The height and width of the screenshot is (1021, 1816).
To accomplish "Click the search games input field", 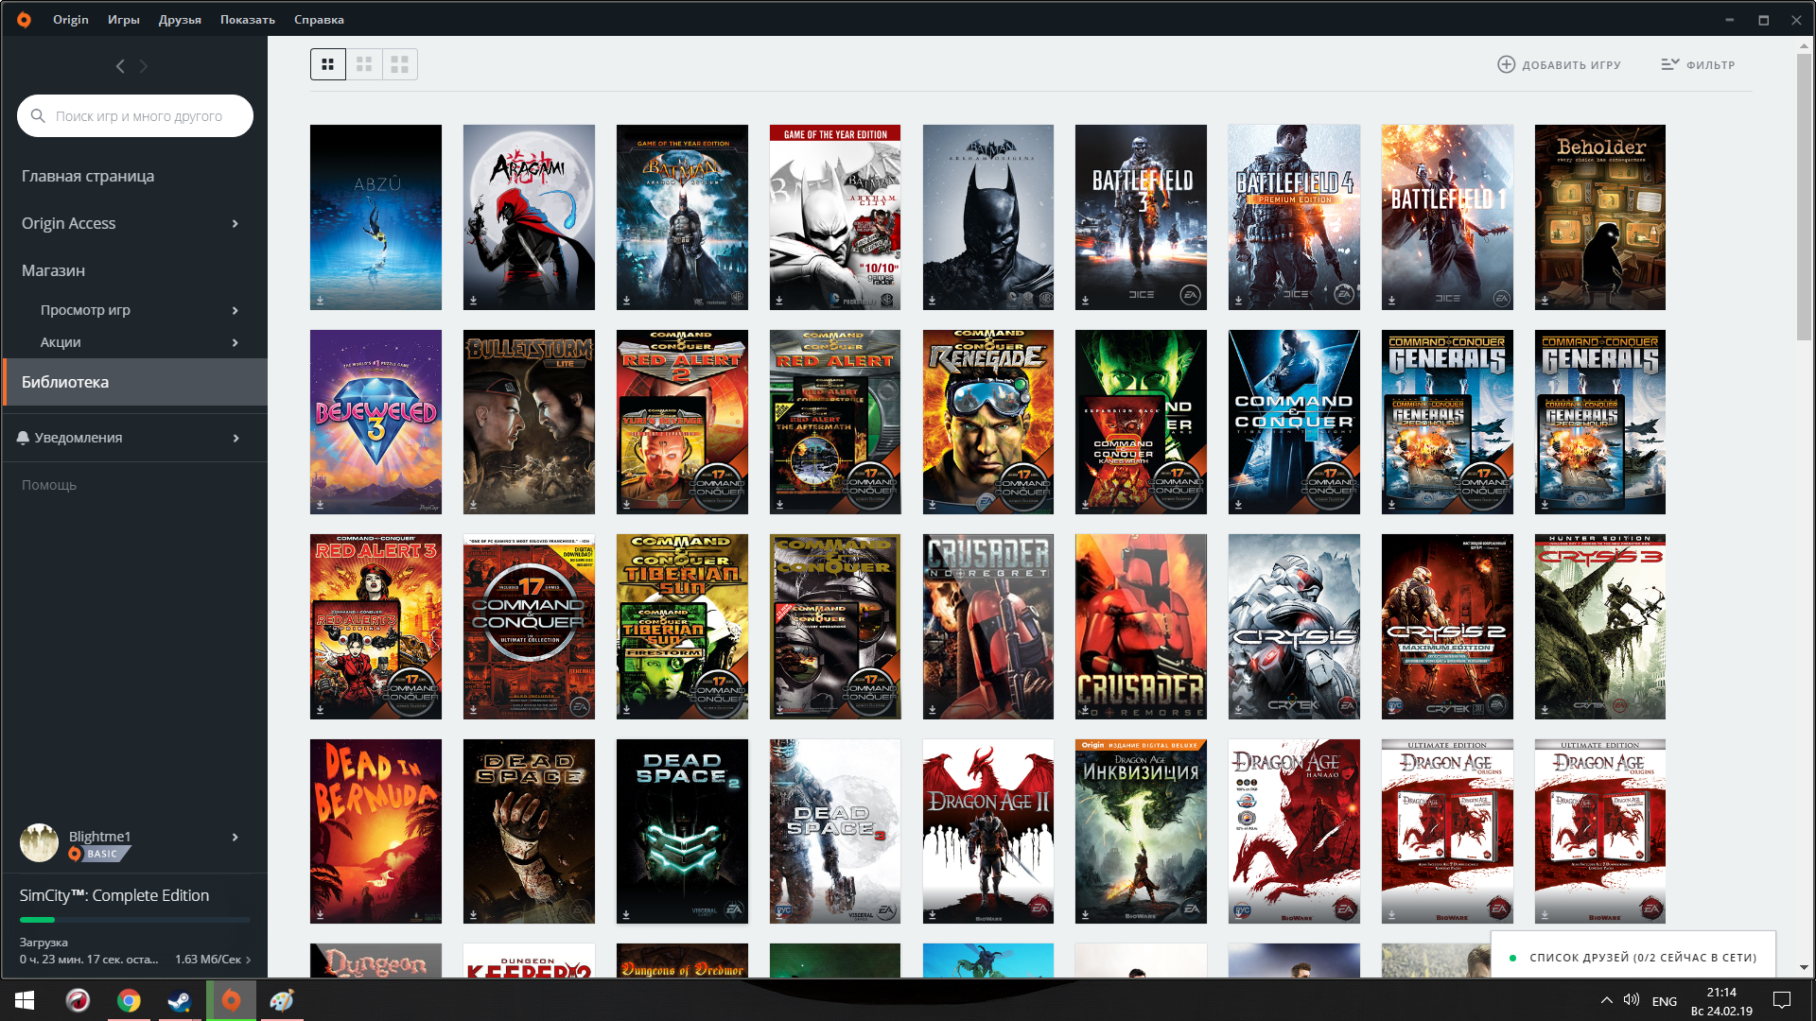I will point(135,115).
